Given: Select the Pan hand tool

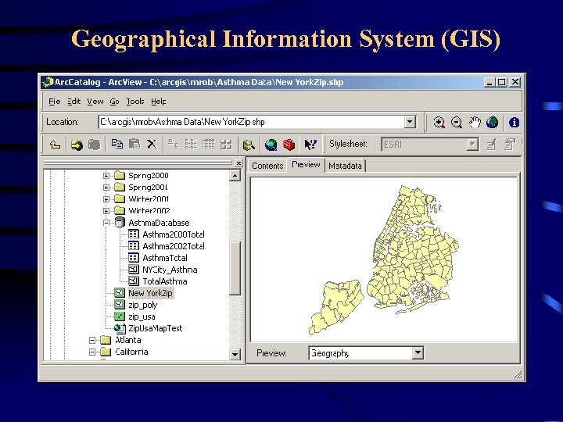Looking at the screenshot, I should click(475, 123).
